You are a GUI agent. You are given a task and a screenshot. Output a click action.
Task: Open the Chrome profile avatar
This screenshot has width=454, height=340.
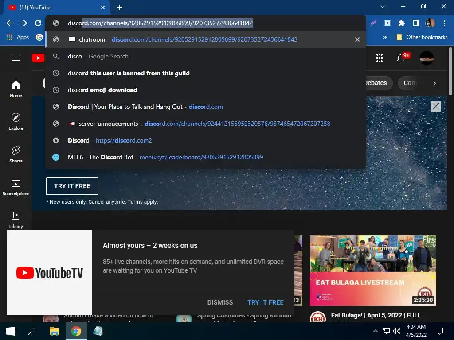[x=430, y=23]
